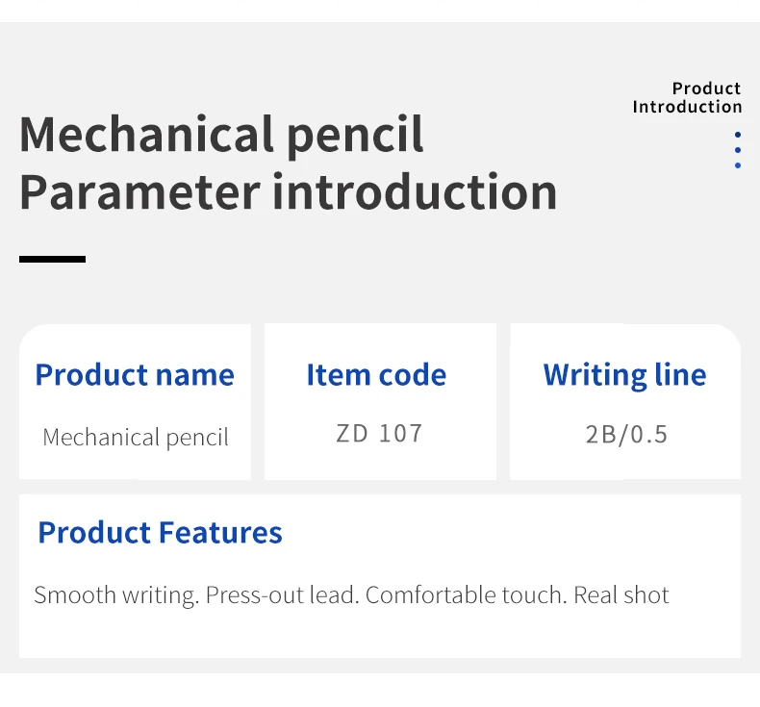Select the "Item code" blue label
The width and height of the screenshot is (760, 707).
click(x=376, y=374)
